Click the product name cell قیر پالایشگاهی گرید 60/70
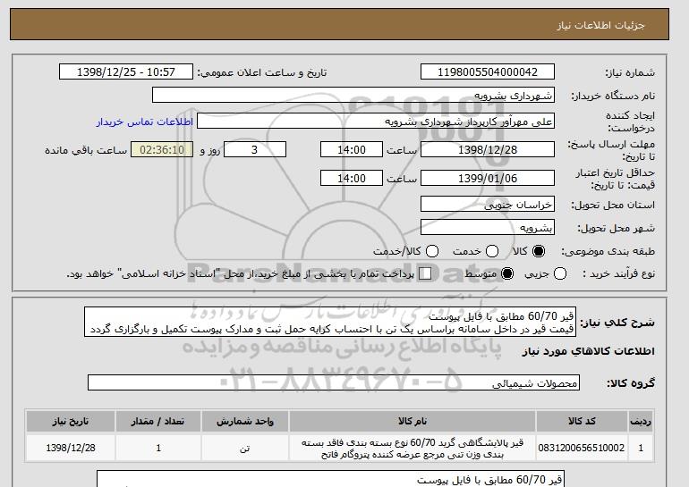Image resolution: width=689 pixels, height=487 pixels. pyautogui.click(x=413, y=448)
